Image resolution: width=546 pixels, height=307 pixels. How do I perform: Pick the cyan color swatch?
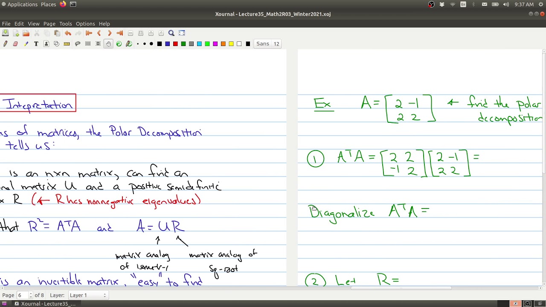click(x=199, y=44)
